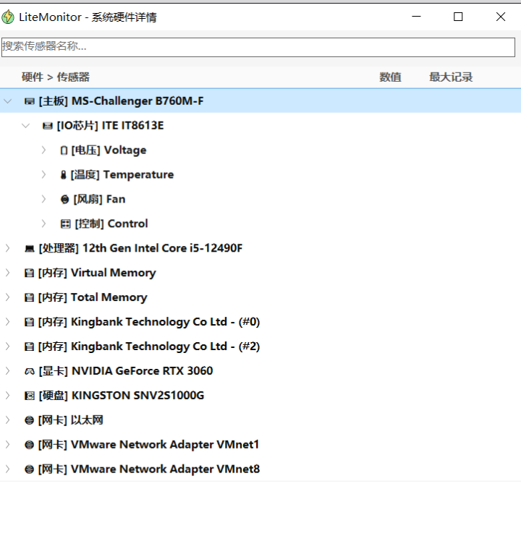Click the network icon beside VMnet1 adapter
This screenshot has height=544, width=521.
[x=29, y=445]
